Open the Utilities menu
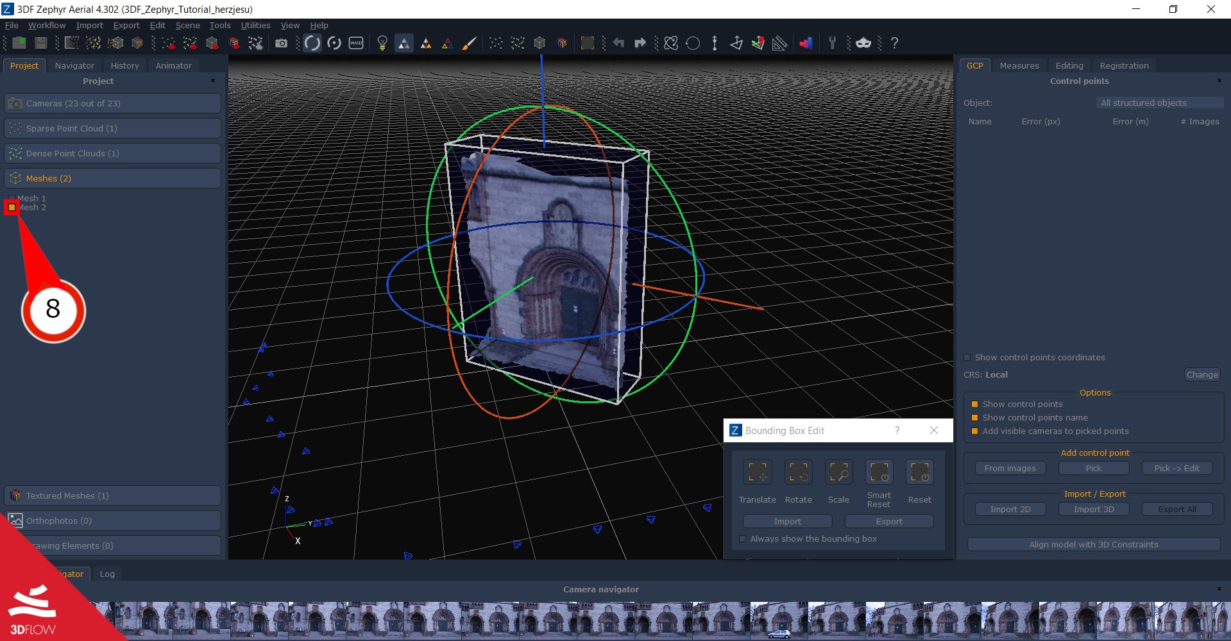This screenshot has height=641, width=1231. [255, 25]
